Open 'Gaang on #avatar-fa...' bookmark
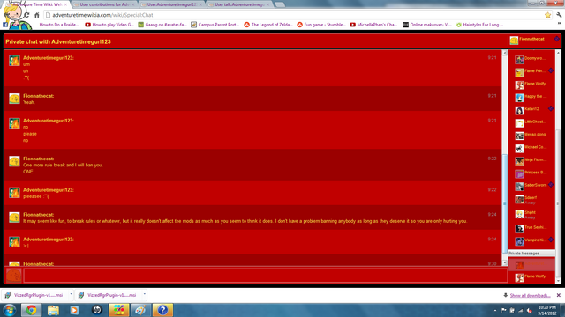The width and height of the screenshot is (565, 317). point(162,25)
